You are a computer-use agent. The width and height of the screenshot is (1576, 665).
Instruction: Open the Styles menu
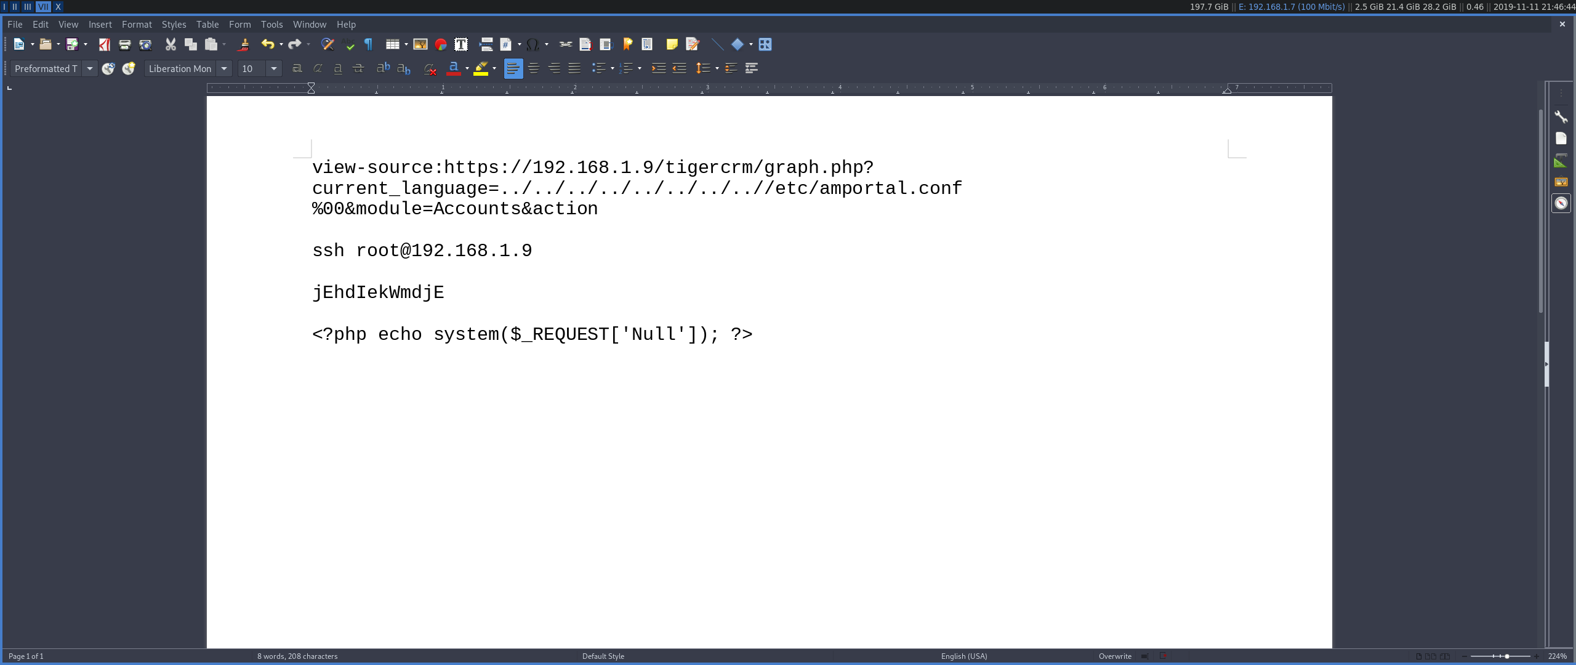point(174,25)
